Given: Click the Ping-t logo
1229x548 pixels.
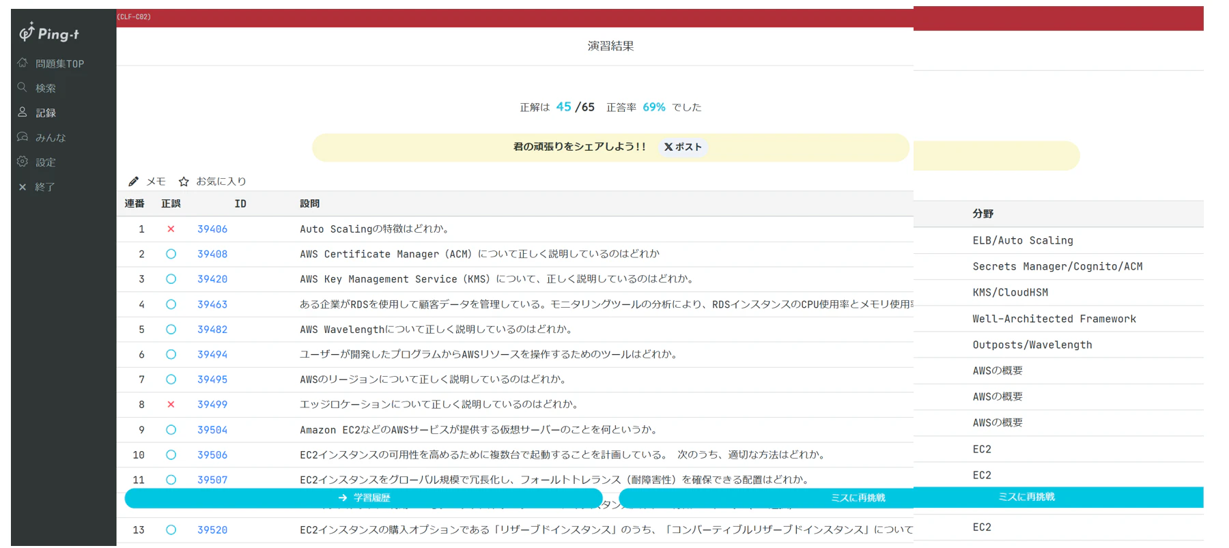Looking at the screenshot, I should (49, 32).
